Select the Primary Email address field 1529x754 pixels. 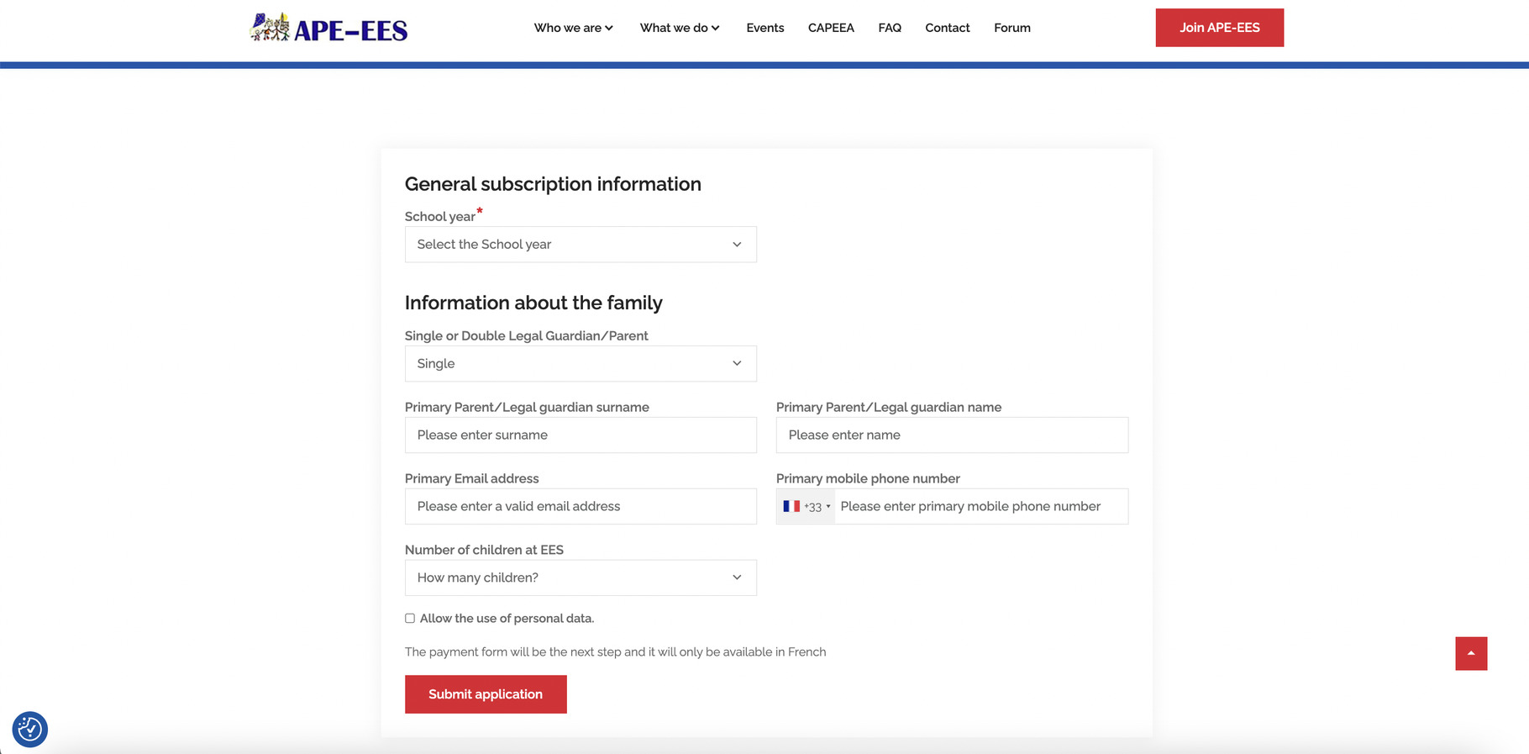point(581,507)
